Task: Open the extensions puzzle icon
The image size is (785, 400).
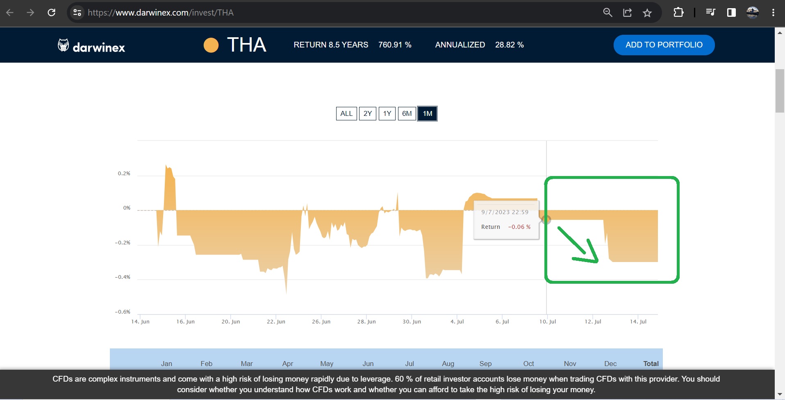Action: click(678, 13)
